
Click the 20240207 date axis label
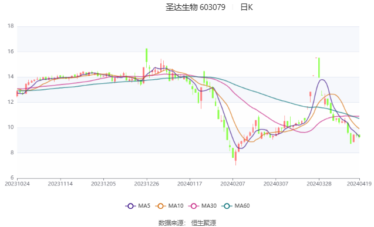coord(233,184)
